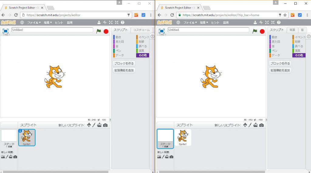Click green flag in left Scratch window
The width and height of the screenshot is (311, 173).
[98, 31]
